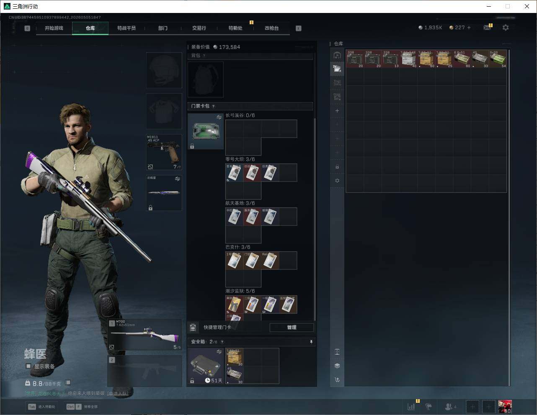Select the fourth keycard under 潮汐监狱
This screenshot has height=415, width=537.
tap(288, 305)
